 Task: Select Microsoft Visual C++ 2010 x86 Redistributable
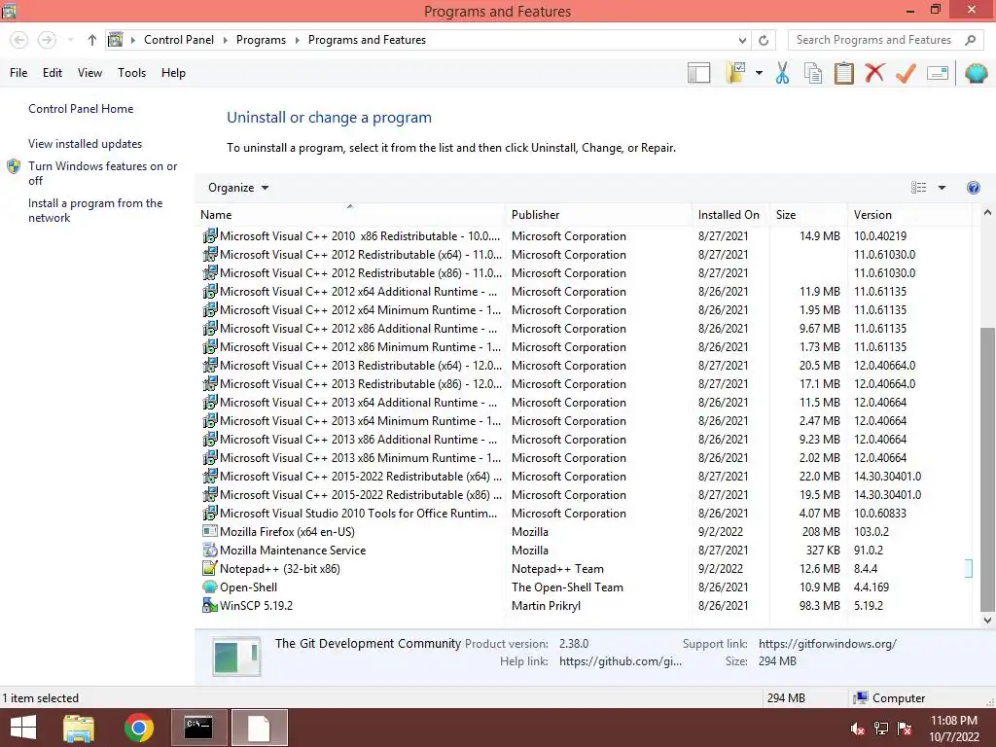584,236
